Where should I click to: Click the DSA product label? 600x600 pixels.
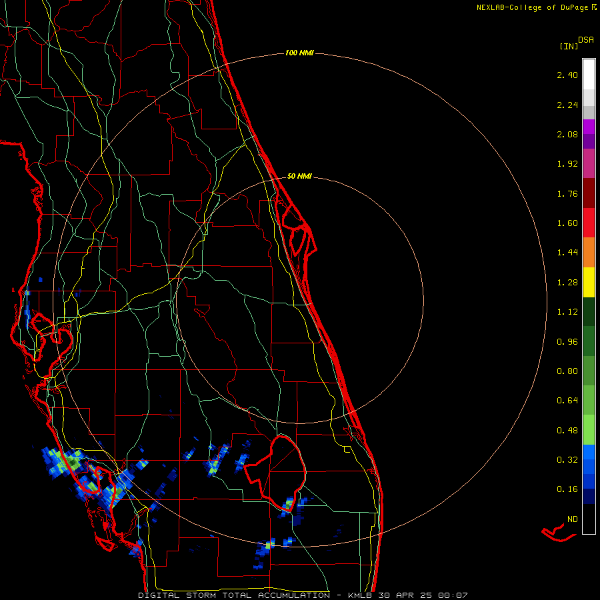586,40
